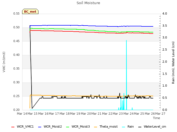Click the 2.5 right axis value

(x=165, y=50)
